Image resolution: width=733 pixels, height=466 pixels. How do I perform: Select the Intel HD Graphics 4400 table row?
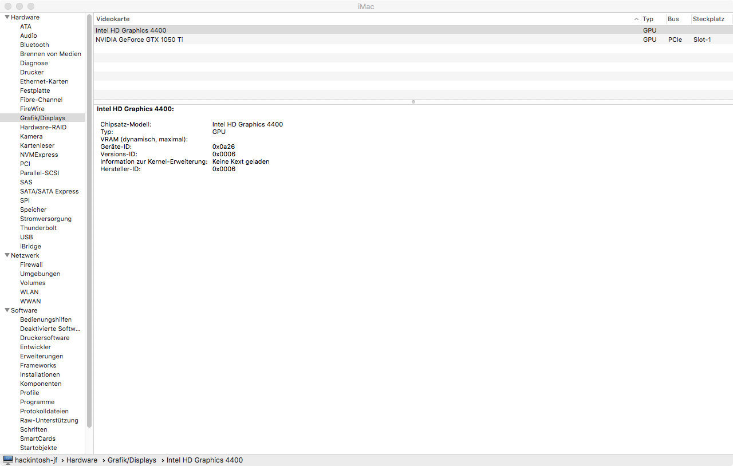click(413, 30)
